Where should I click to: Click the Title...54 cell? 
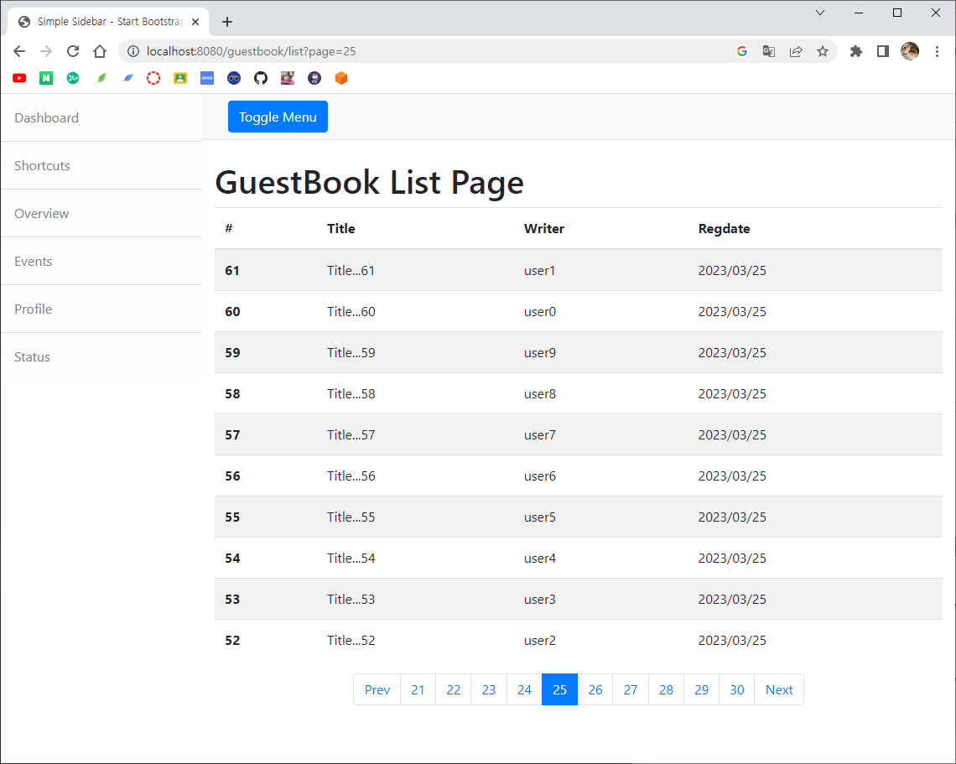(x=415, y=558)
